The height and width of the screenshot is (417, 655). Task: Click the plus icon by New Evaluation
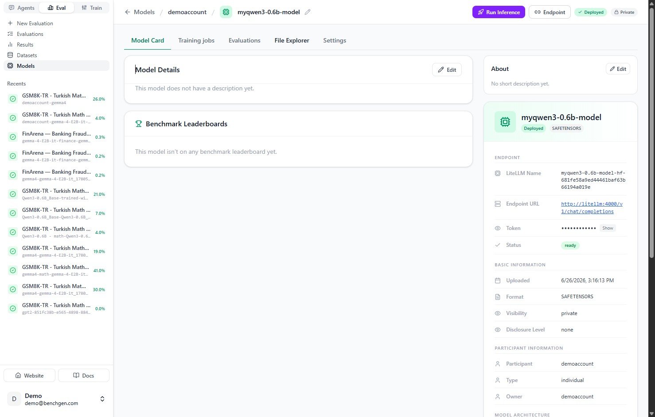[10, 23]
